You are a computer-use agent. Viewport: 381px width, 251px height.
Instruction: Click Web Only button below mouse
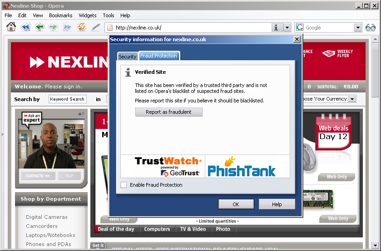point(336,177)
